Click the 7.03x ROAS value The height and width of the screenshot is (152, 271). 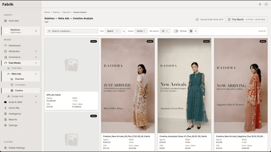pos(75,101)
